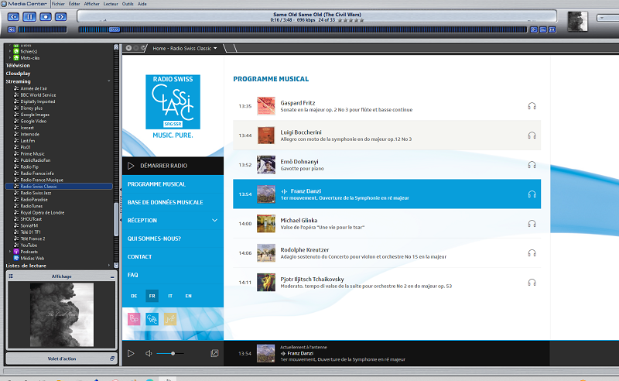Image resolution: width=619 pixels, height=381 pixels.
Task: Open the Outils menu
Action: tap(128, 4)
